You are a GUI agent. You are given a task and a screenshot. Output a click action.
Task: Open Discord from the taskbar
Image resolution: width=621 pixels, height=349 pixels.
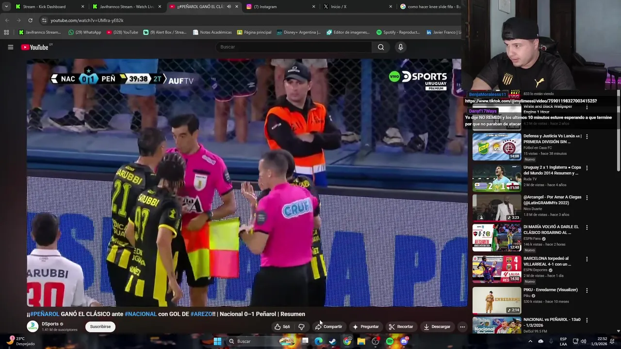coord(404,341)
